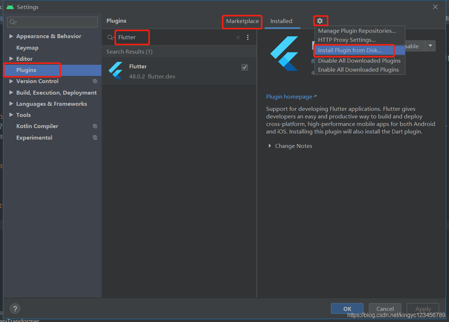The image size is (449, 322).
Task: Click the Kotlin Compiler project-level icon
Action: pyautogui.click(x=95, y=126)
